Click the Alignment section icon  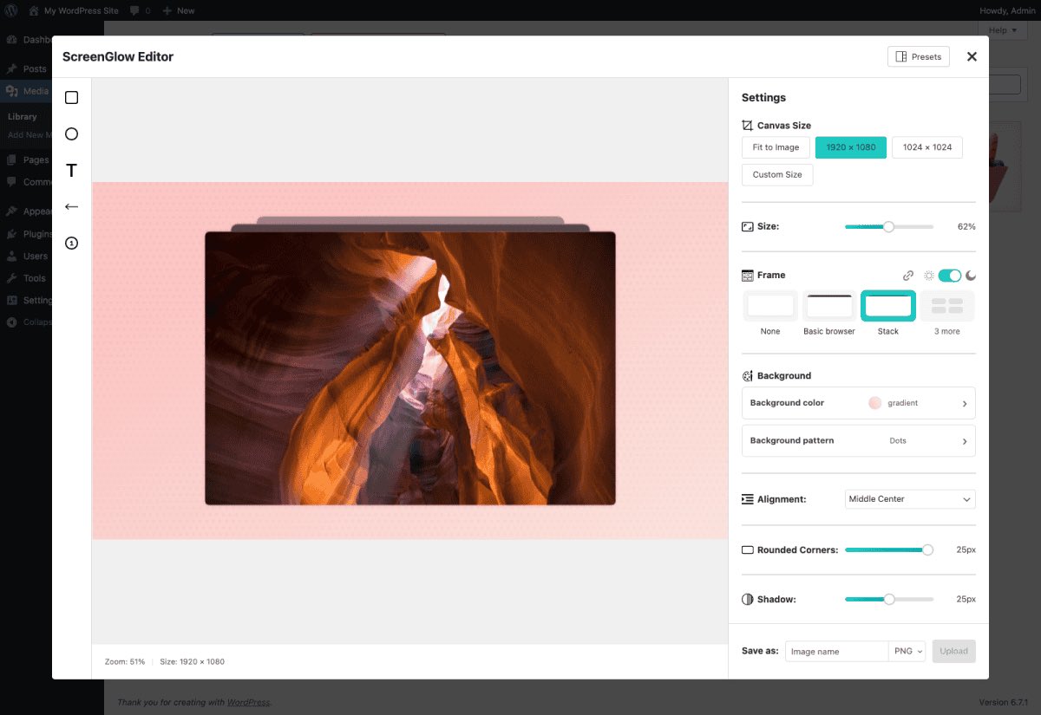pyautogui.click(x=748, y=499)
